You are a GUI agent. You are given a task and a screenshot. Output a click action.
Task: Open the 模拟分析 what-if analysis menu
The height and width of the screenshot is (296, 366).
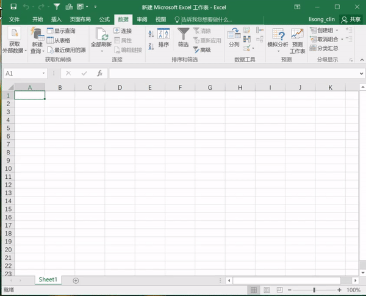tap(278, 40)
